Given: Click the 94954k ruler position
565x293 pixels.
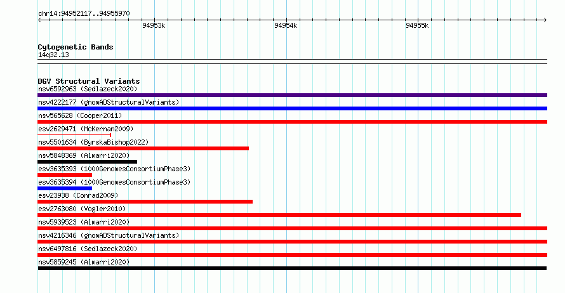Looking at the screenshot, I should coord(286,25).
